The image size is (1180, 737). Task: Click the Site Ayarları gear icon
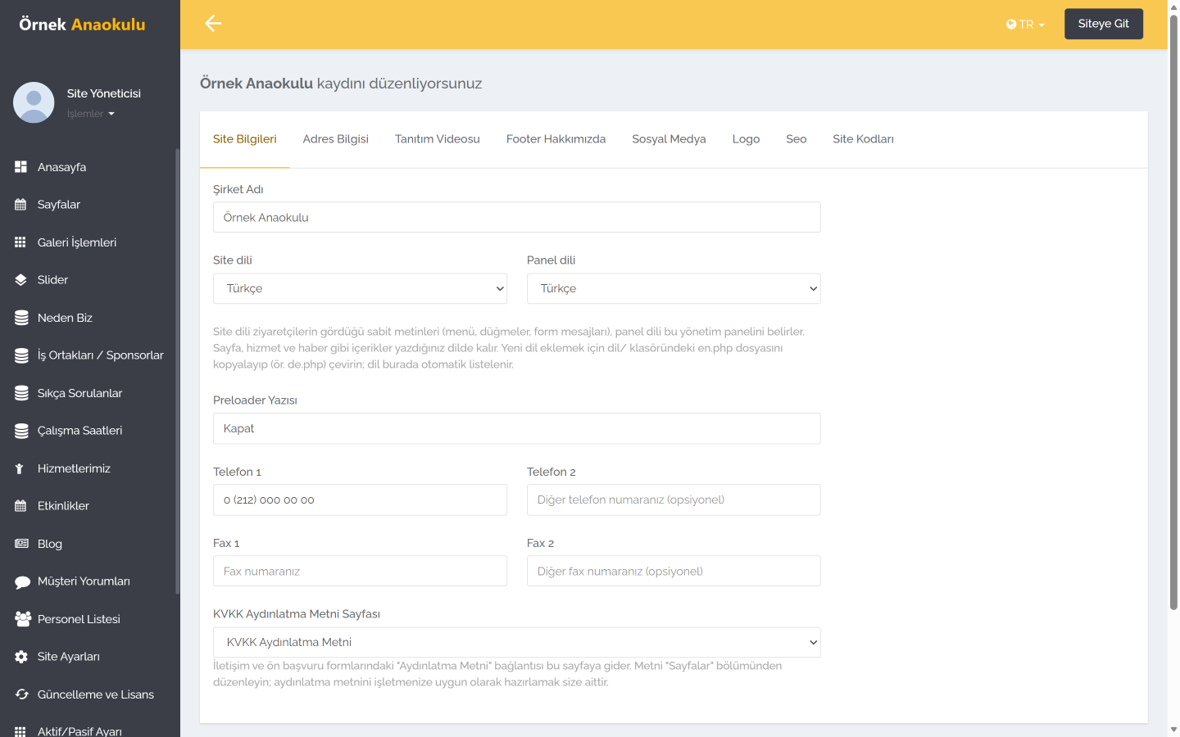21,657
